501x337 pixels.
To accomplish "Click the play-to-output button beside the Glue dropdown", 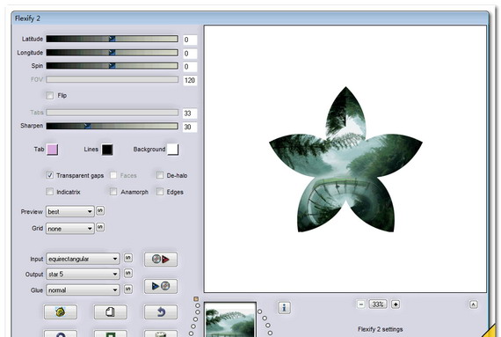I will [x=161, y=286].
